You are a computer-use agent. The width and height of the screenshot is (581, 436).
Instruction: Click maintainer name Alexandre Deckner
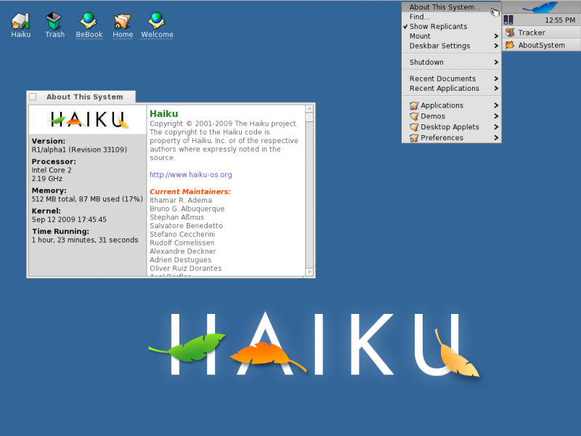click(x=183, y=251)
